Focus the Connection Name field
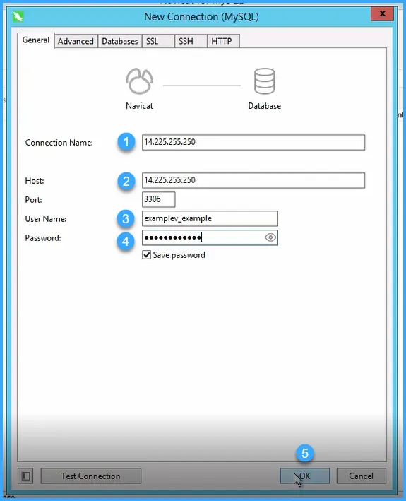406x501 pixels. pyautogui.click(x=253, y=142)
